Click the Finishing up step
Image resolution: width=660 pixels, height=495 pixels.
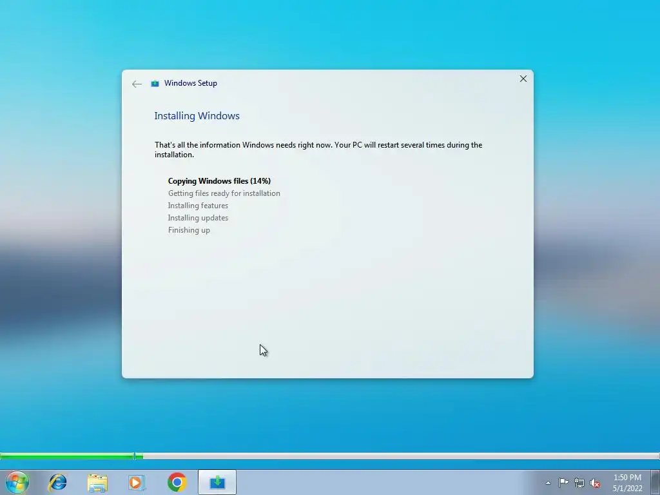point(189,230)
